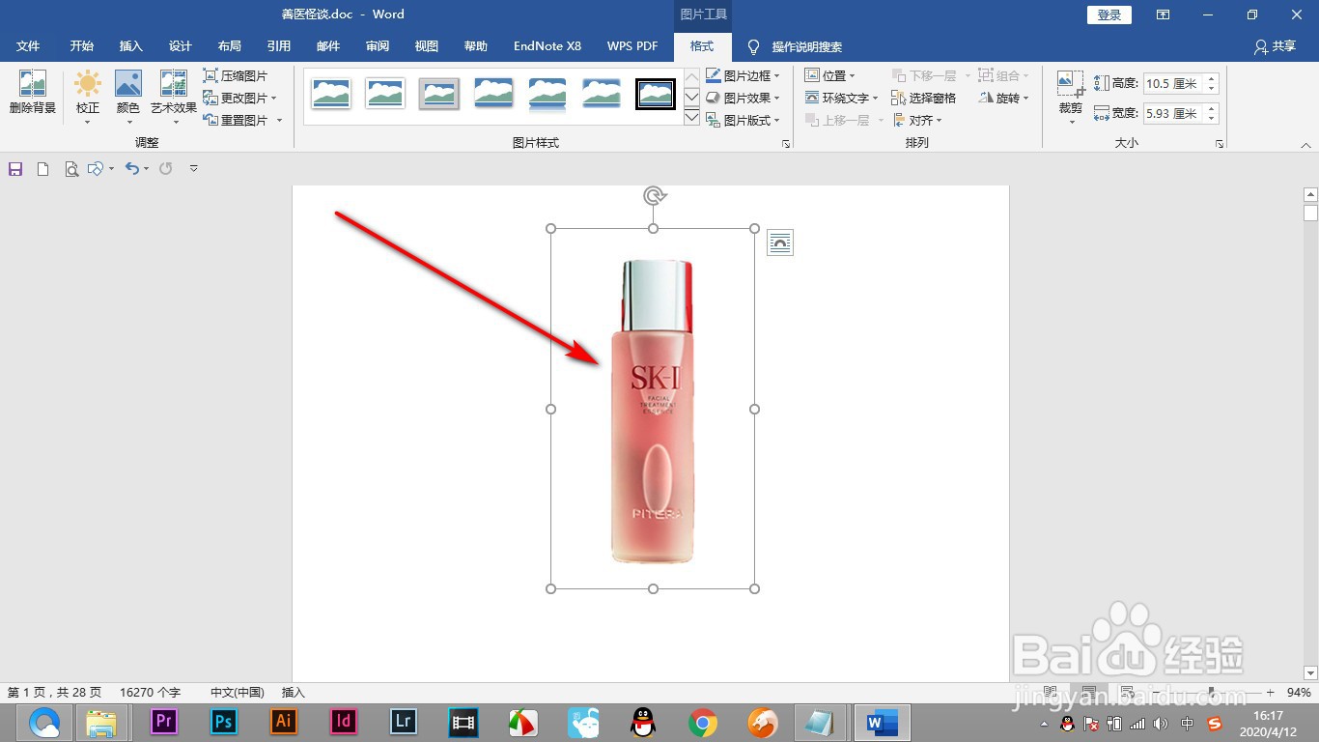Click the width value field

[x=1173, y=114]
